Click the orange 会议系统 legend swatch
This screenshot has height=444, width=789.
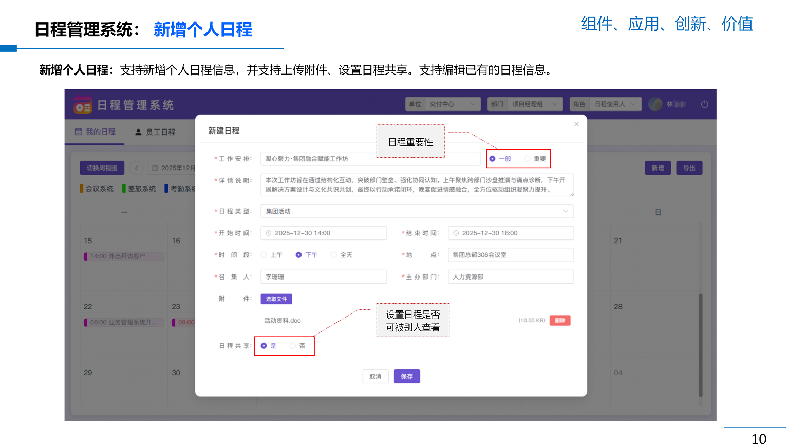click(82, 189)
